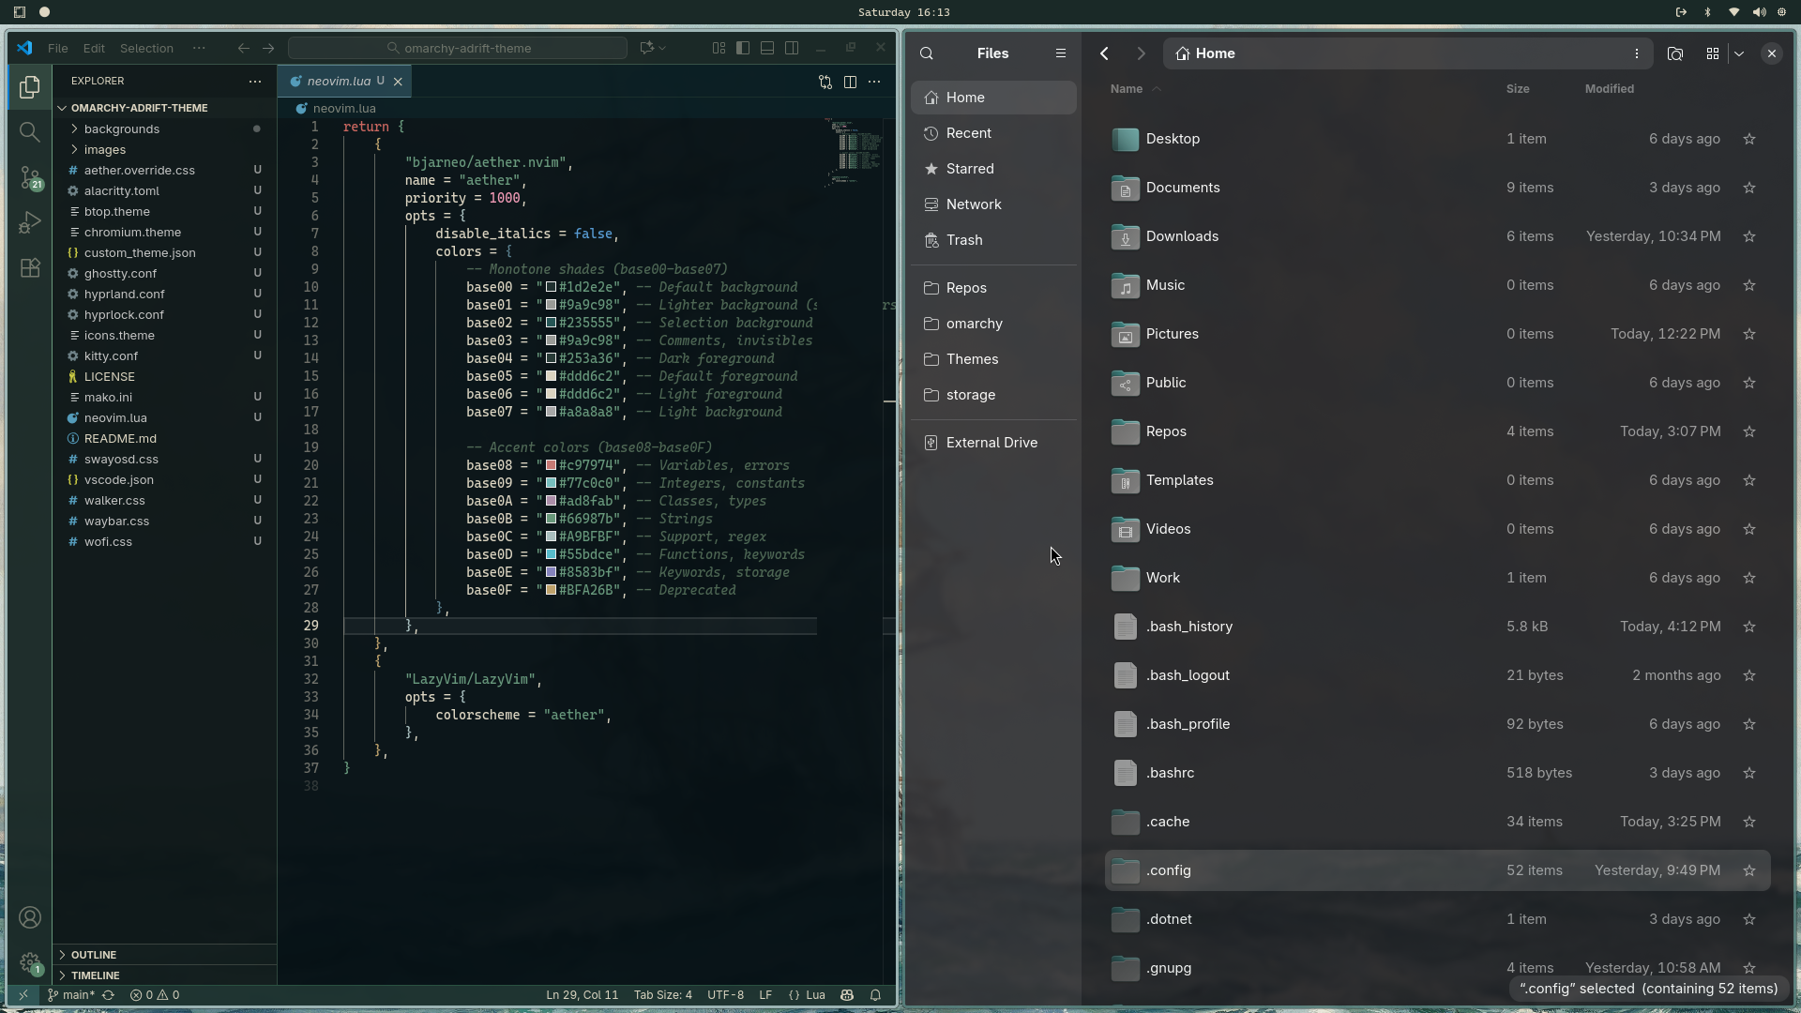Click Tab Size: 4 in status bar
Screen dimensions: 1801x1013
(x=662, y=995)
